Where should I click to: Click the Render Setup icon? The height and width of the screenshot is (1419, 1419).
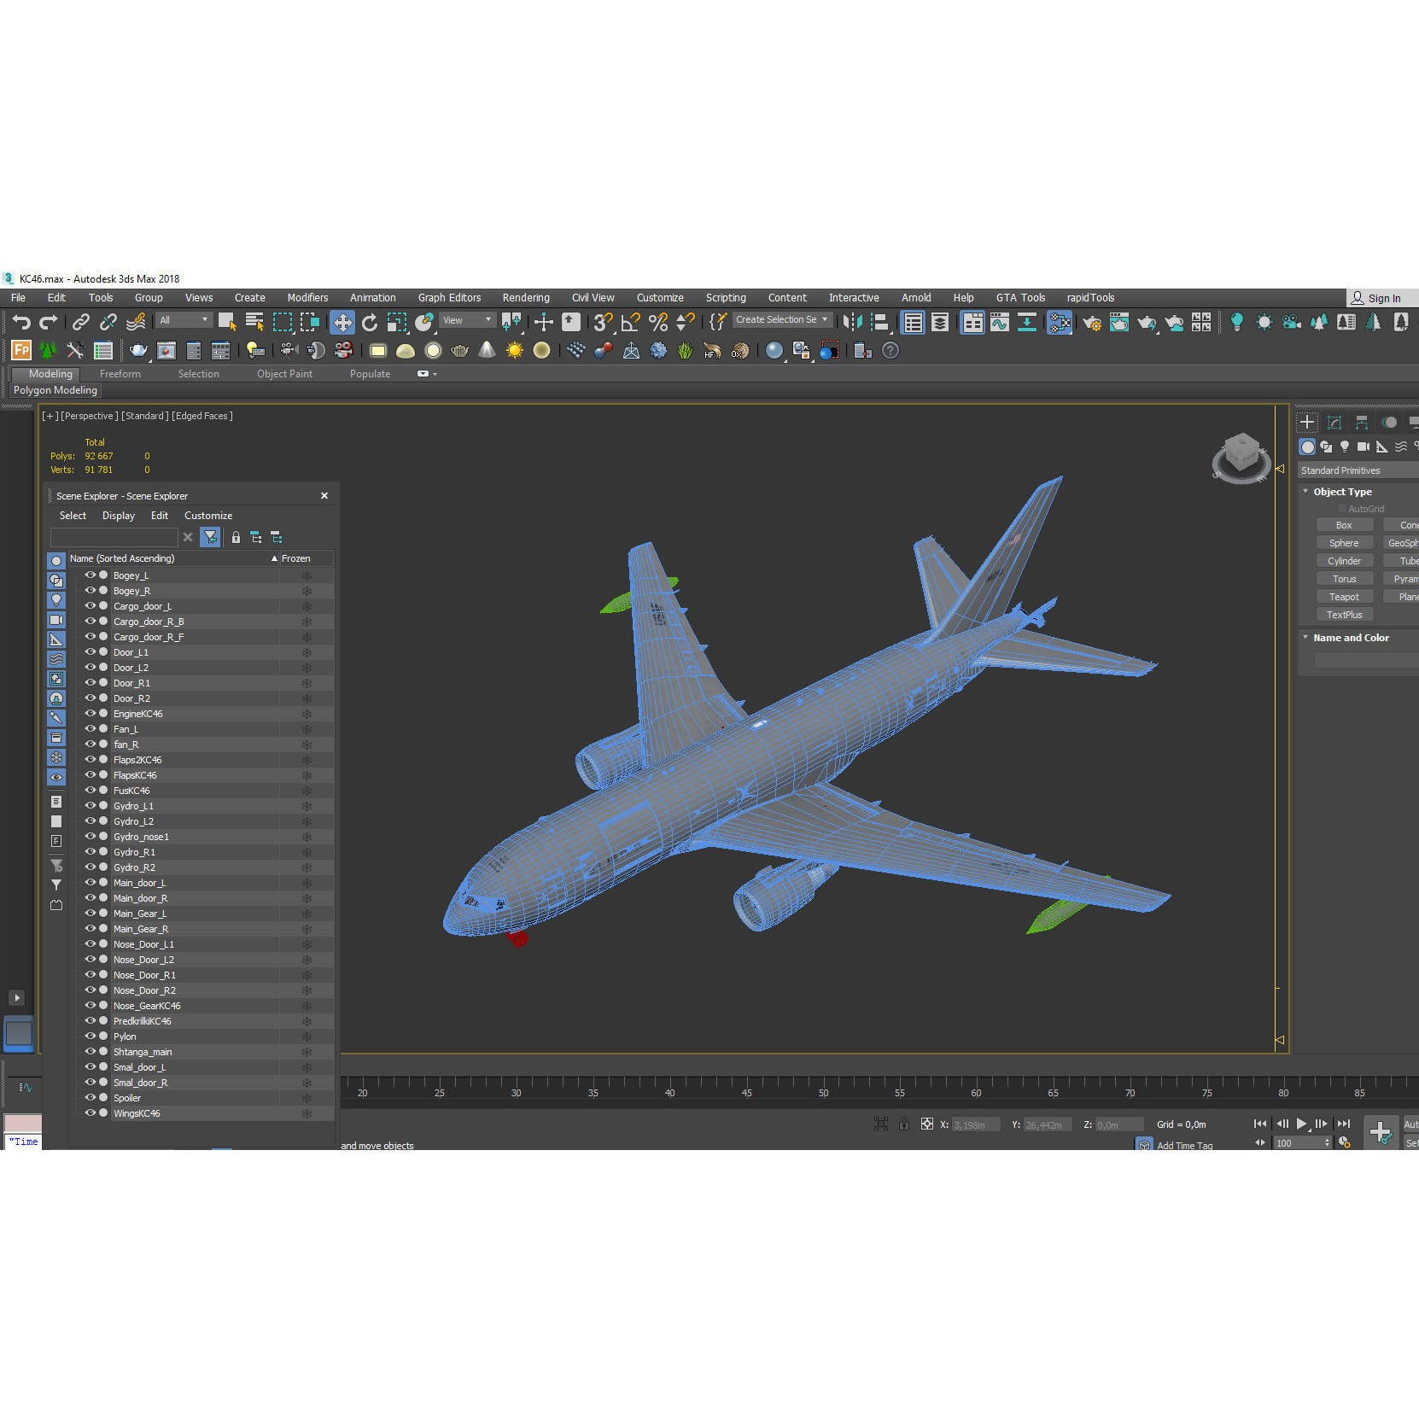[x=1094, y=324]
